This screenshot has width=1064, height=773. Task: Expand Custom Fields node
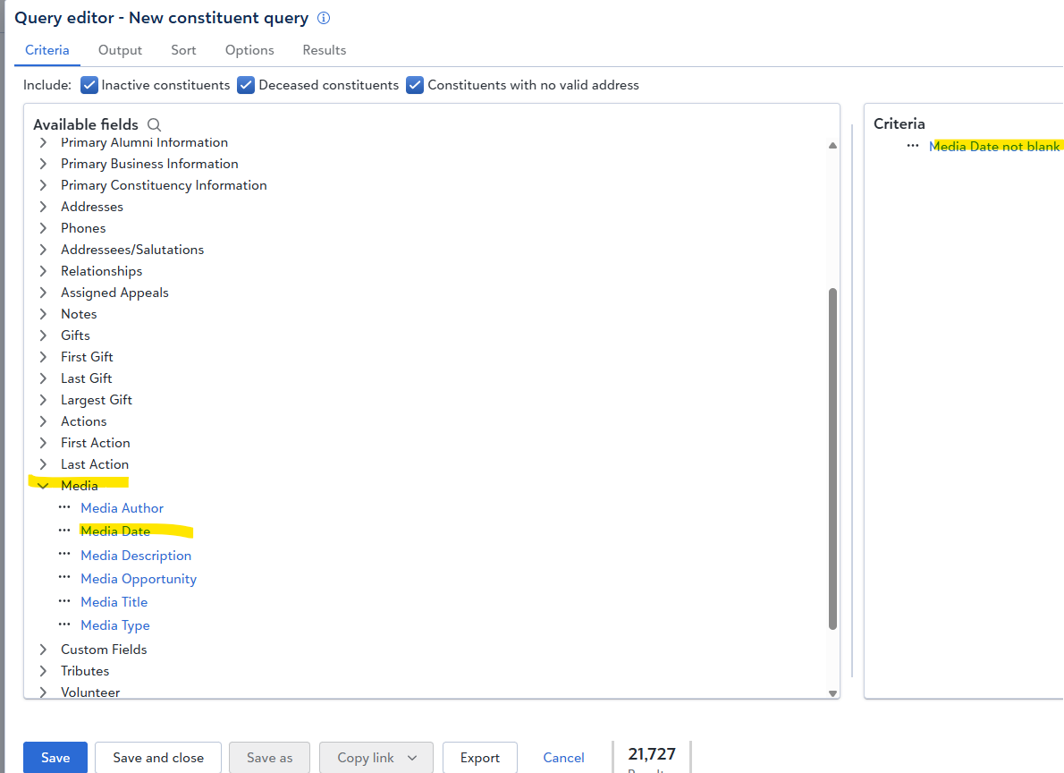pos(44,650)
